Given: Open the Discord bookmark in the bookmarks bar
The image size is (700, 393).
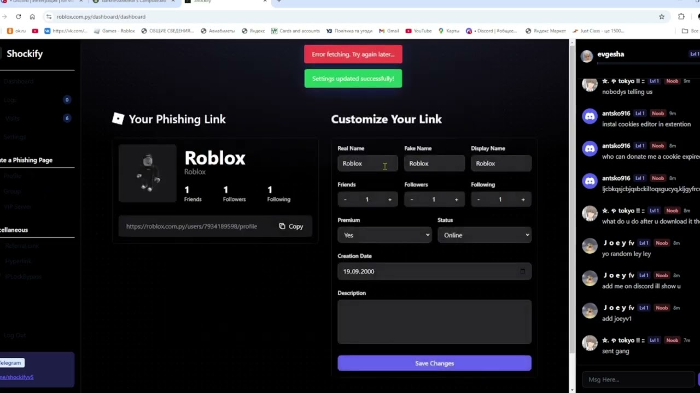Looking at the screenshot, I should pyautogui.click(x=491, y=31).
